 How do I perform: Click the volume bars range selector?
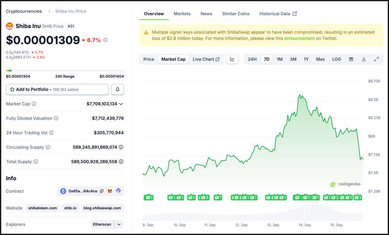coord(252,212)
